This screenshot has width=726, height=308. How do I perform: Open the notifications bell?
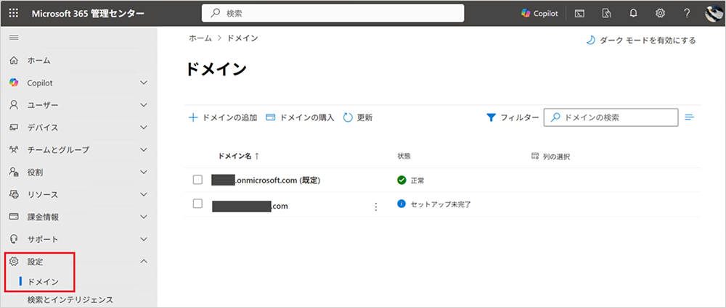click(x=633, y=14)
